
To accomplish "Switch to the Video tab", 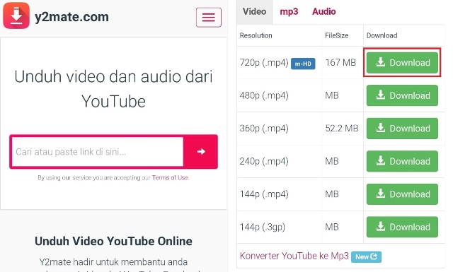I will click(x=254, y=11).
